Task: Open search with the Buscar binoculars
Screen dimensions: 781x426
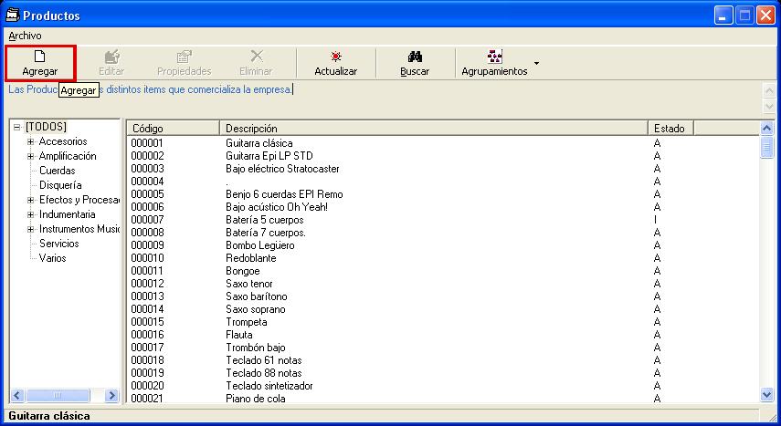Action: point(415,57)
